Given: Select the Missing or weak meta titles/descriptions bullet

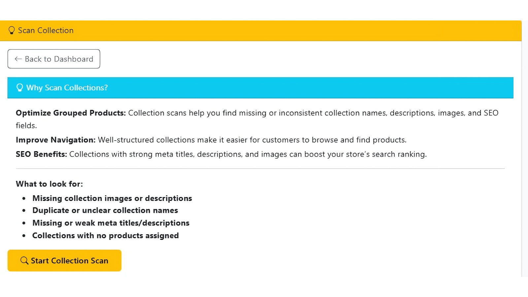Looking at the screenshot, I should click(111, 223).
